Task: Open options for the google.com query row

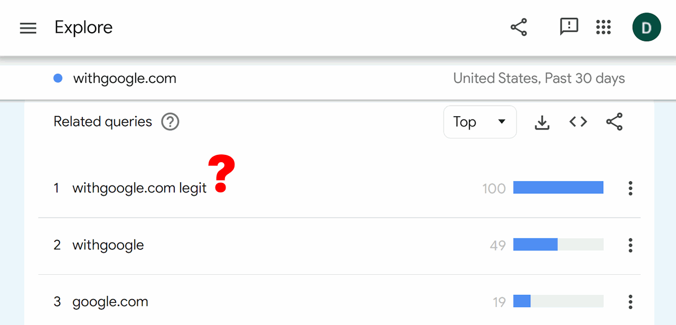Action: pyautogui.click(x=630, y=301)
